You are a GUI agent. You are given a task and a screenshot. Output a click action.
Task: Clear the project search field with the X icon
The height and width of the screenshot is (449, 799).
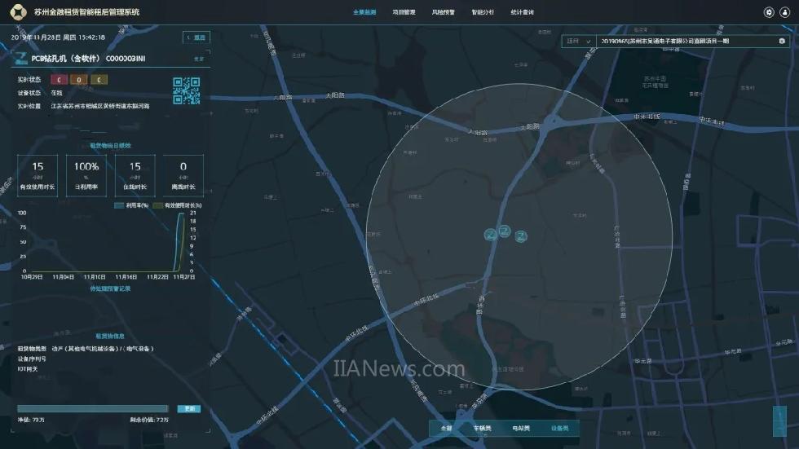click(x=782, y=41)
